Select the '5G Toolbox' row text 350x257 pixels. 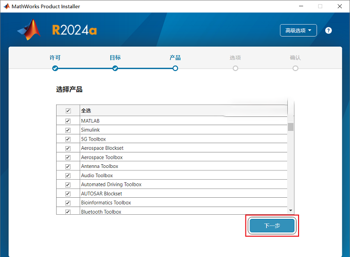coord(93,139)
